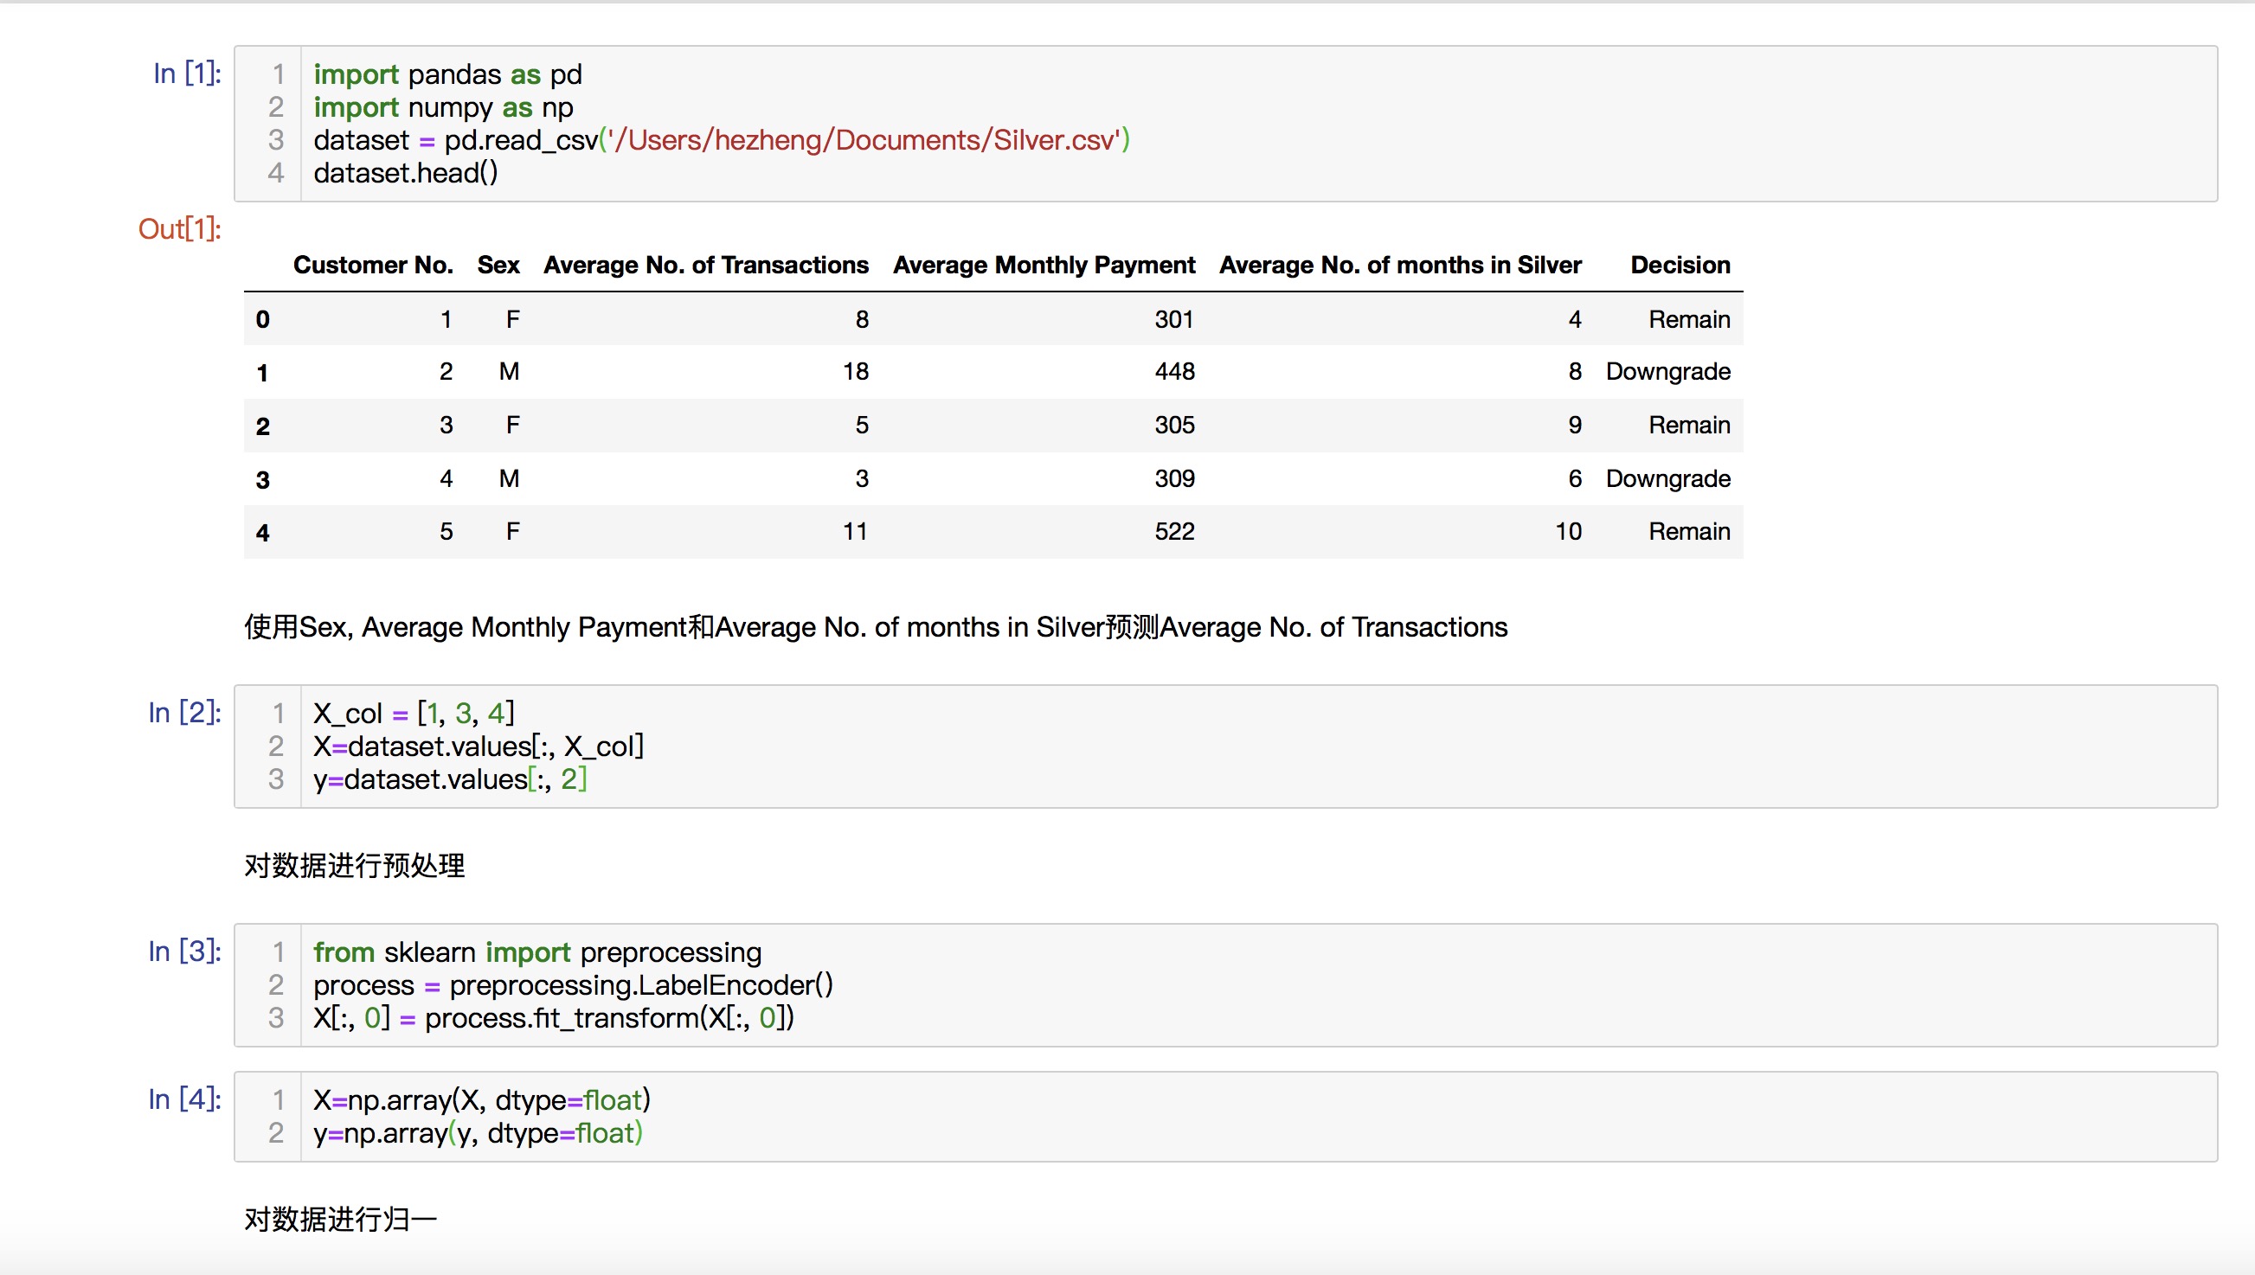Click the 301 payment value in row 0
Screen dimensions: 2255x1275
1173,320
